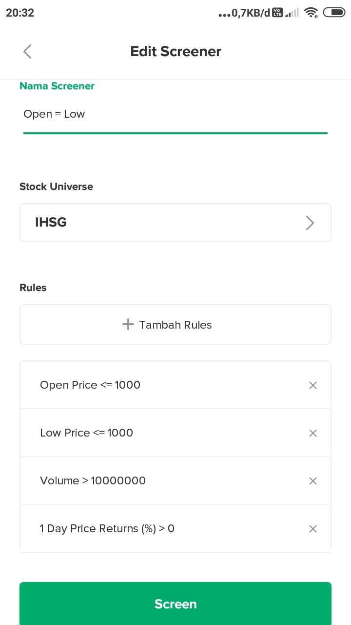Add a rule with Tambah Rules
Image resolution: width=351 pixels, height=625 pixels.
pyautogui.click(x=175, y=325)
